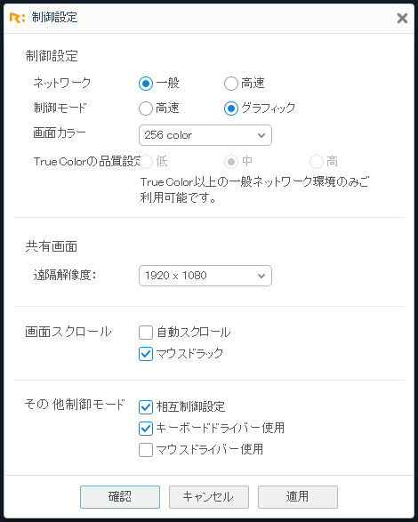This screenshot has height=522, width=418.
Task: Close the 制御設定 dialog
Action: pos(402,18)
